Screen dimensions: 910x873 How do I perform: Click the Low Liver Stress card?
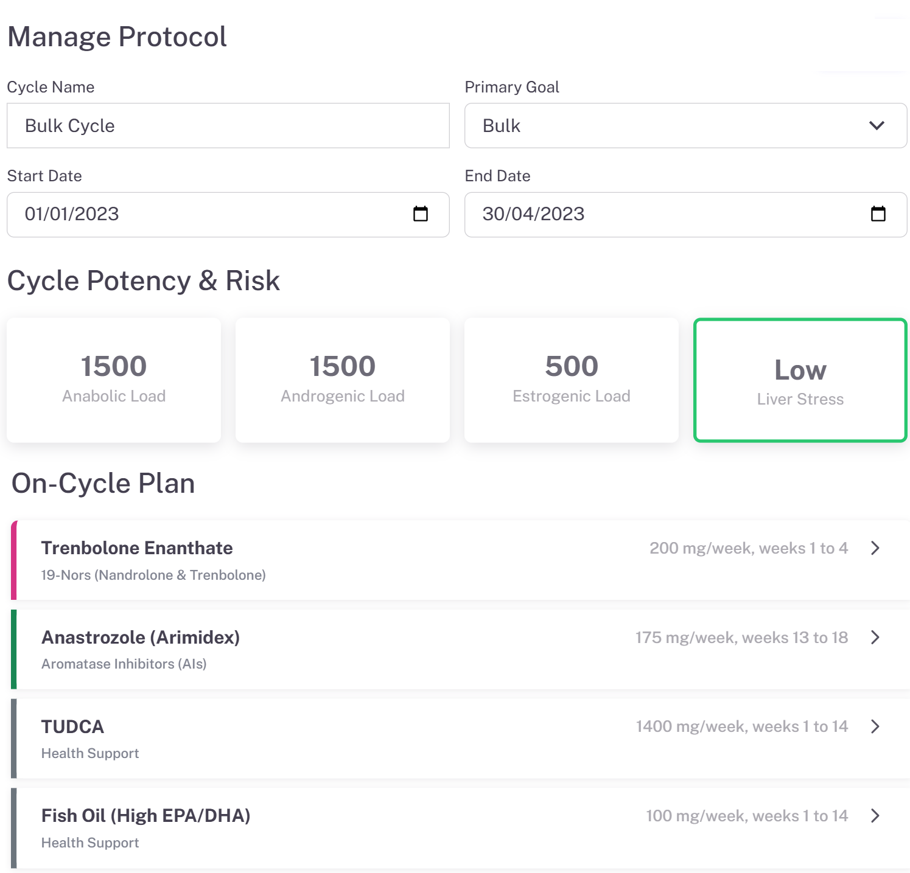pos(800,381)
